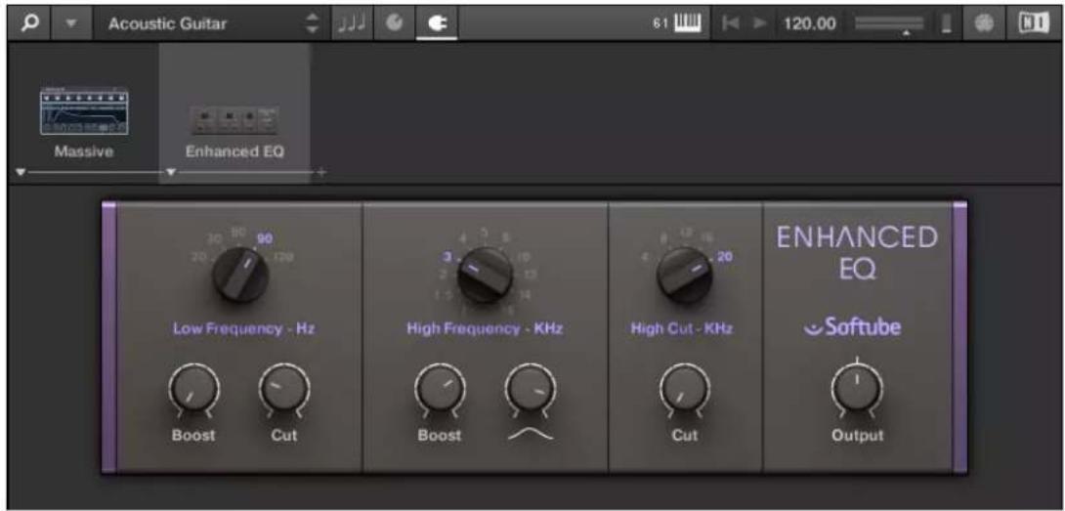Image resolution: width=1065 pixels, height=511 pixels.
Task: Click the level meter indicator in the header
Action: [946, 24]
